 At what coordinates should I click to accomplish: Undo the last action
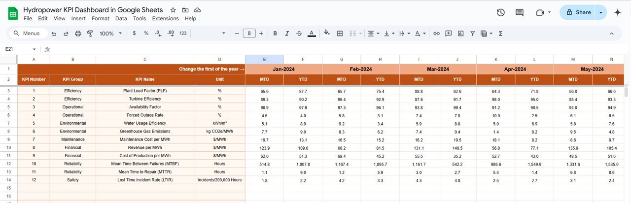pos(53,34)
